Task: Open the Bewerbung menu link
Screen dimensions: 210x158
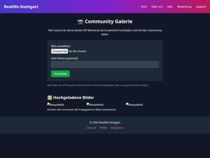Action: (184, 7)
